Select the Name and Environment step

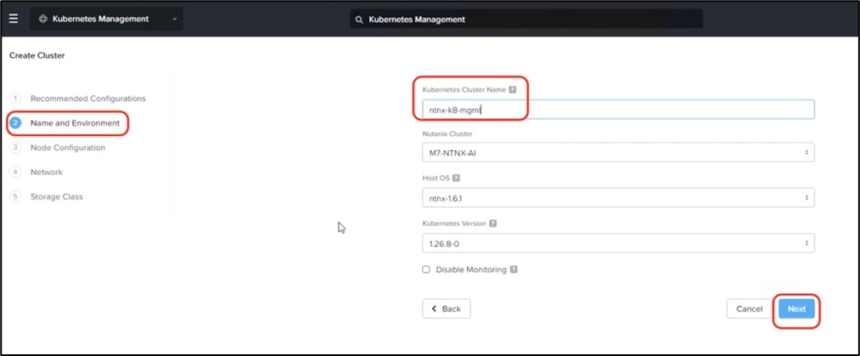(x=76, y=123)
